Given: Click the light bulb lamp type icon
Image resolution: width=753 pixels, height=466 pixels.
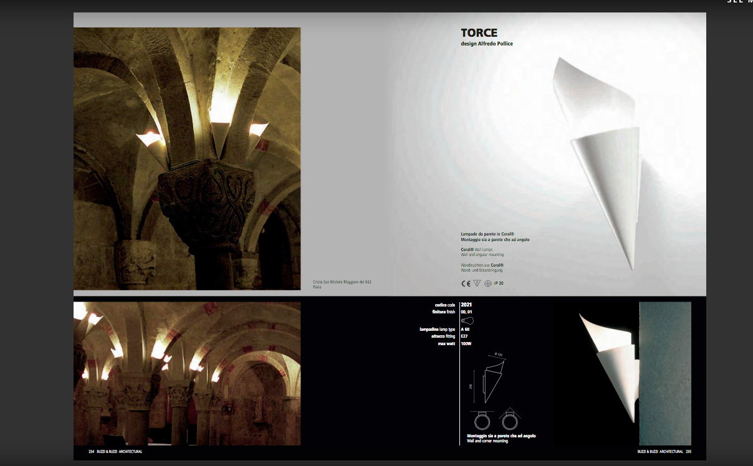Looking at the screenshot, I should [467, 320].
